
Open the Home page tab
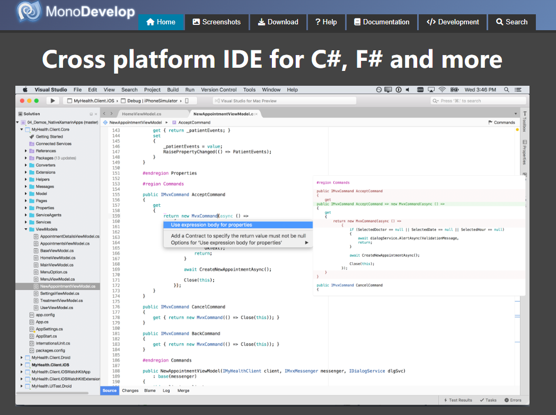click(x=161, y=22)
